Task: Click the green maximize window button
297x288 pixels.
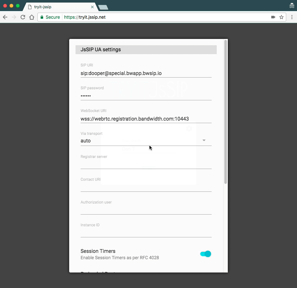Action: tap(18, 6)
